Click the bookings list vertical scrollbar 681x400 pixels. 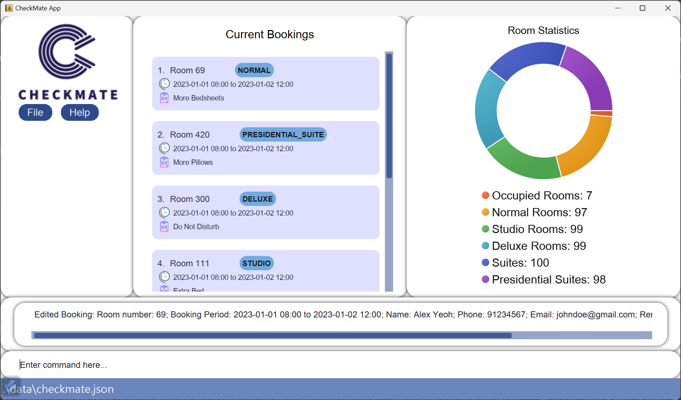click(389, 172)
